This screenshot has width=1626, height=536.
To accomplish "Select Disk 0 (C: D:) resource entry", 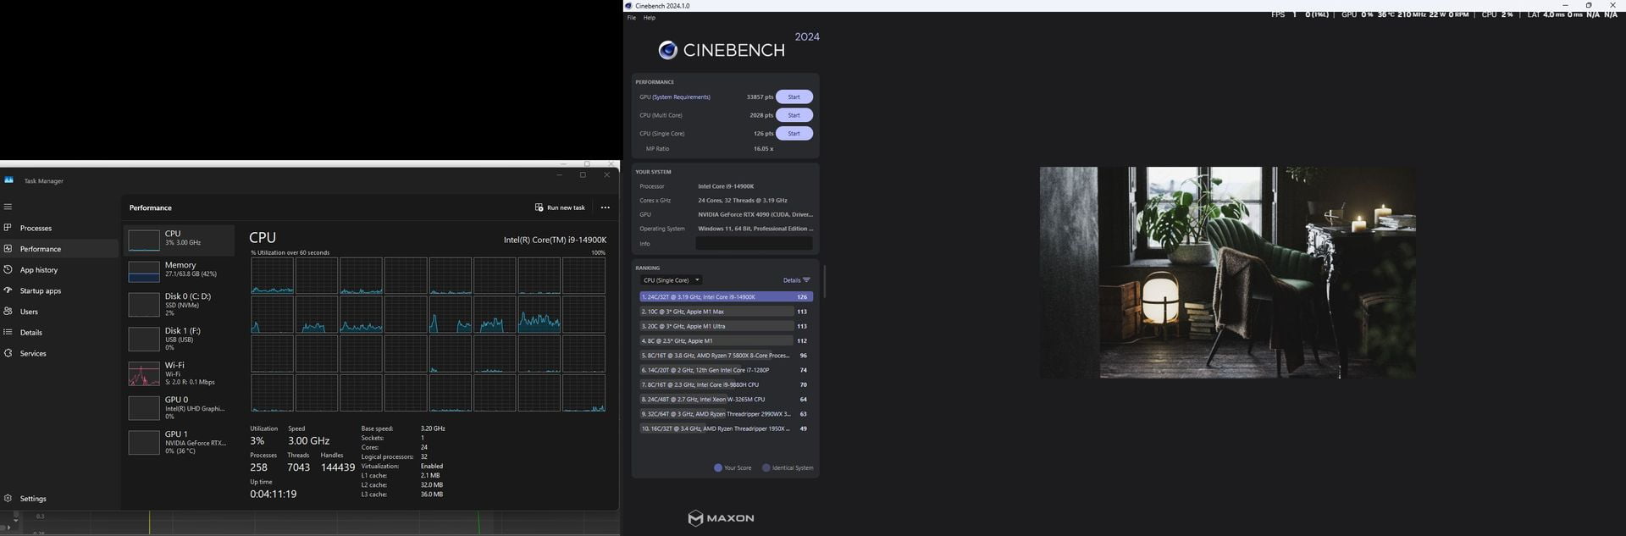I will pos(180,305).
